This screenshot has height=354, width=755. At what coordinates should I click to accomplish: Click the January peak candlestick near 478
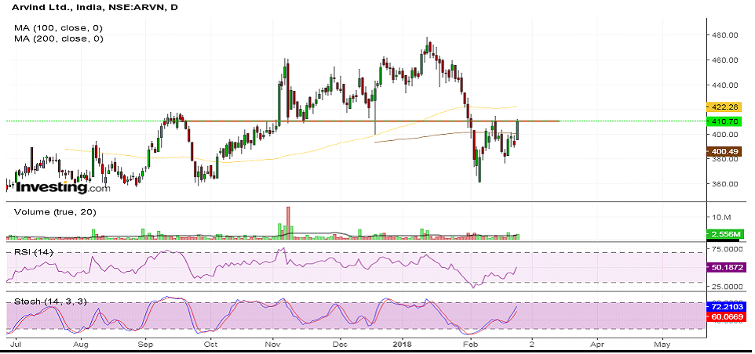click(x=428, y=46)
